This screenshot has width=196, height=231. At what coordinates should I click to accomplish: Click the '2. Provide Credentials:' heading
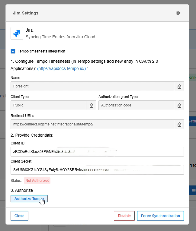coord(32,135)
